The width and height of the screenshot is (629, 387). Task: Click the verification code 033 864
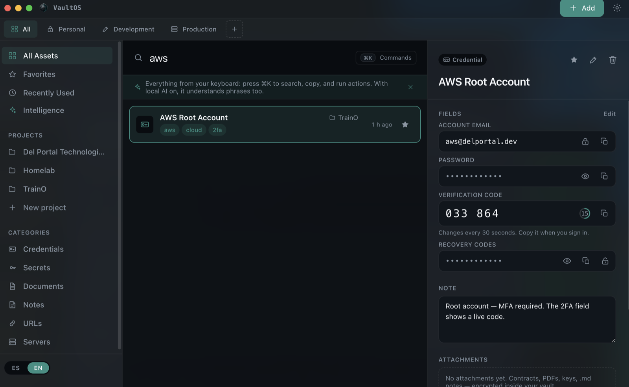pos(472,213)
